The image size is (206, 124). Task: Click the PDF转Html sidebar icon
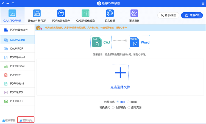pyautogui.click(x=6, y=84)
